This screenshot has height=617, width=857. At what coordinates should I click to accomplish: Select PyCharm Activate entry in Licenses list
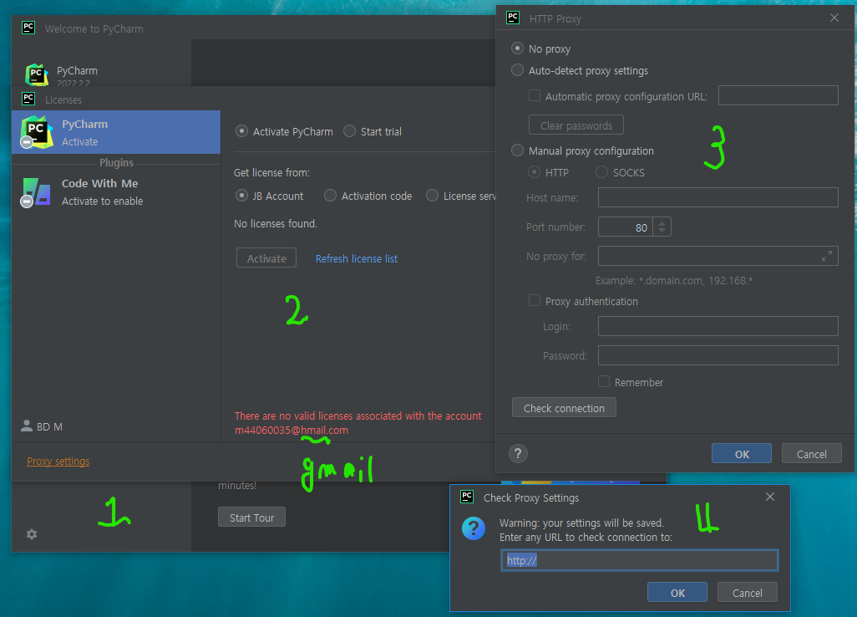[116, 132]
